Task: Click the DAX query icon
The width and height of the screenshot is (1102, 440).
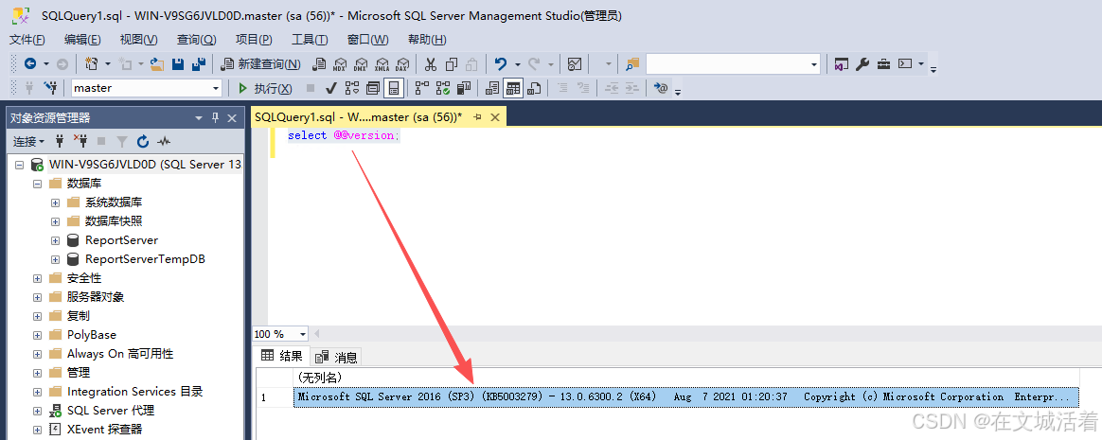Action: point(402,64)
